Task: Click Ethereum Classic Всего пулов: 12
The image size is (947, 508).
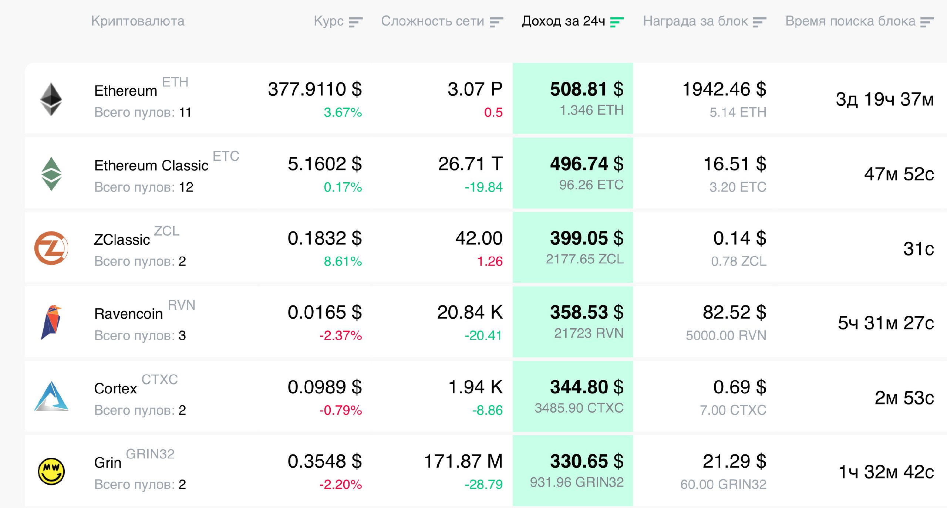Action: (x=144, y=187)
